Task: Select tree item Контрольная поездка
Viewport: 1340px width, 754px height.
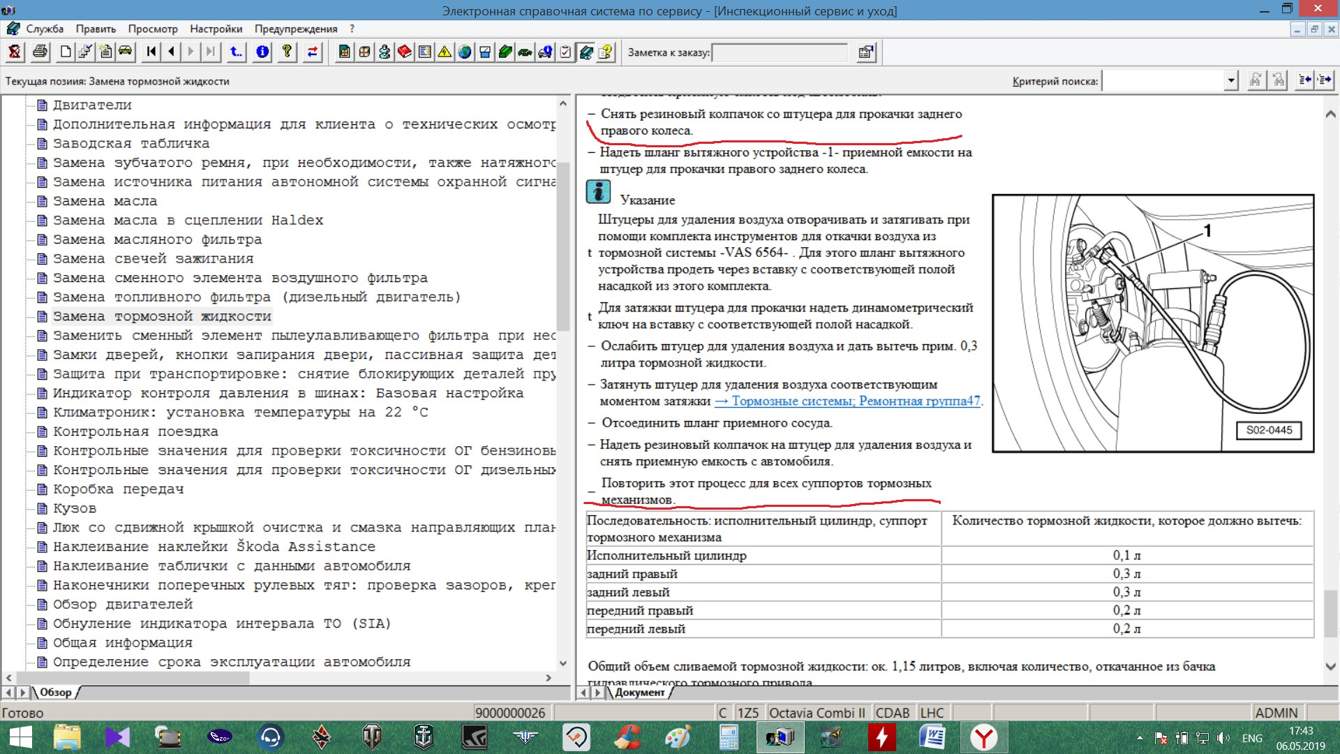Action: pyautogui.click(x=135, y=431)
